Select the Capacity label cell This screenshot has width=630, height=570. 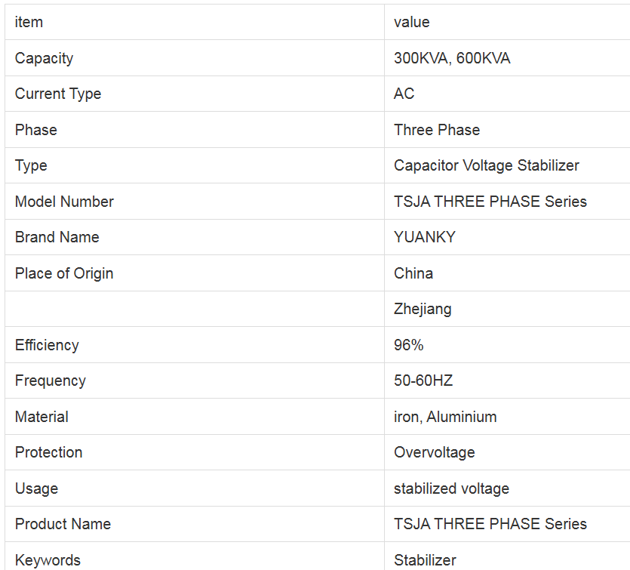(45, 58)
